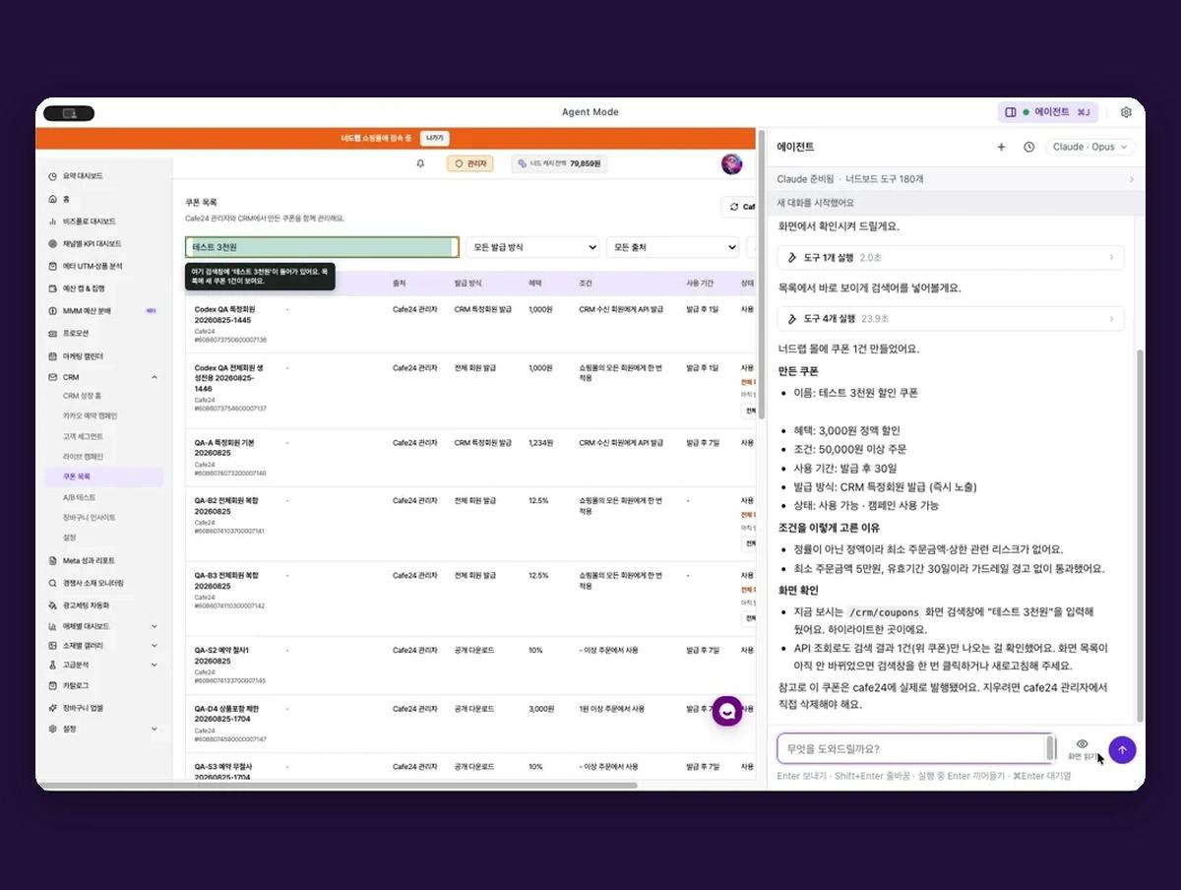Expand the 설정 section at sidebar bottom
Viewport: 1181px width, 890px height.
103,729
